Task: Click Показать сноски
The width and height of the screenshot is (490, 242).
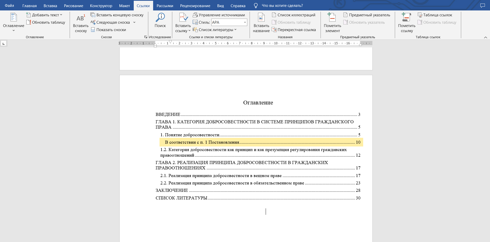Action: [x=108, y=30]
